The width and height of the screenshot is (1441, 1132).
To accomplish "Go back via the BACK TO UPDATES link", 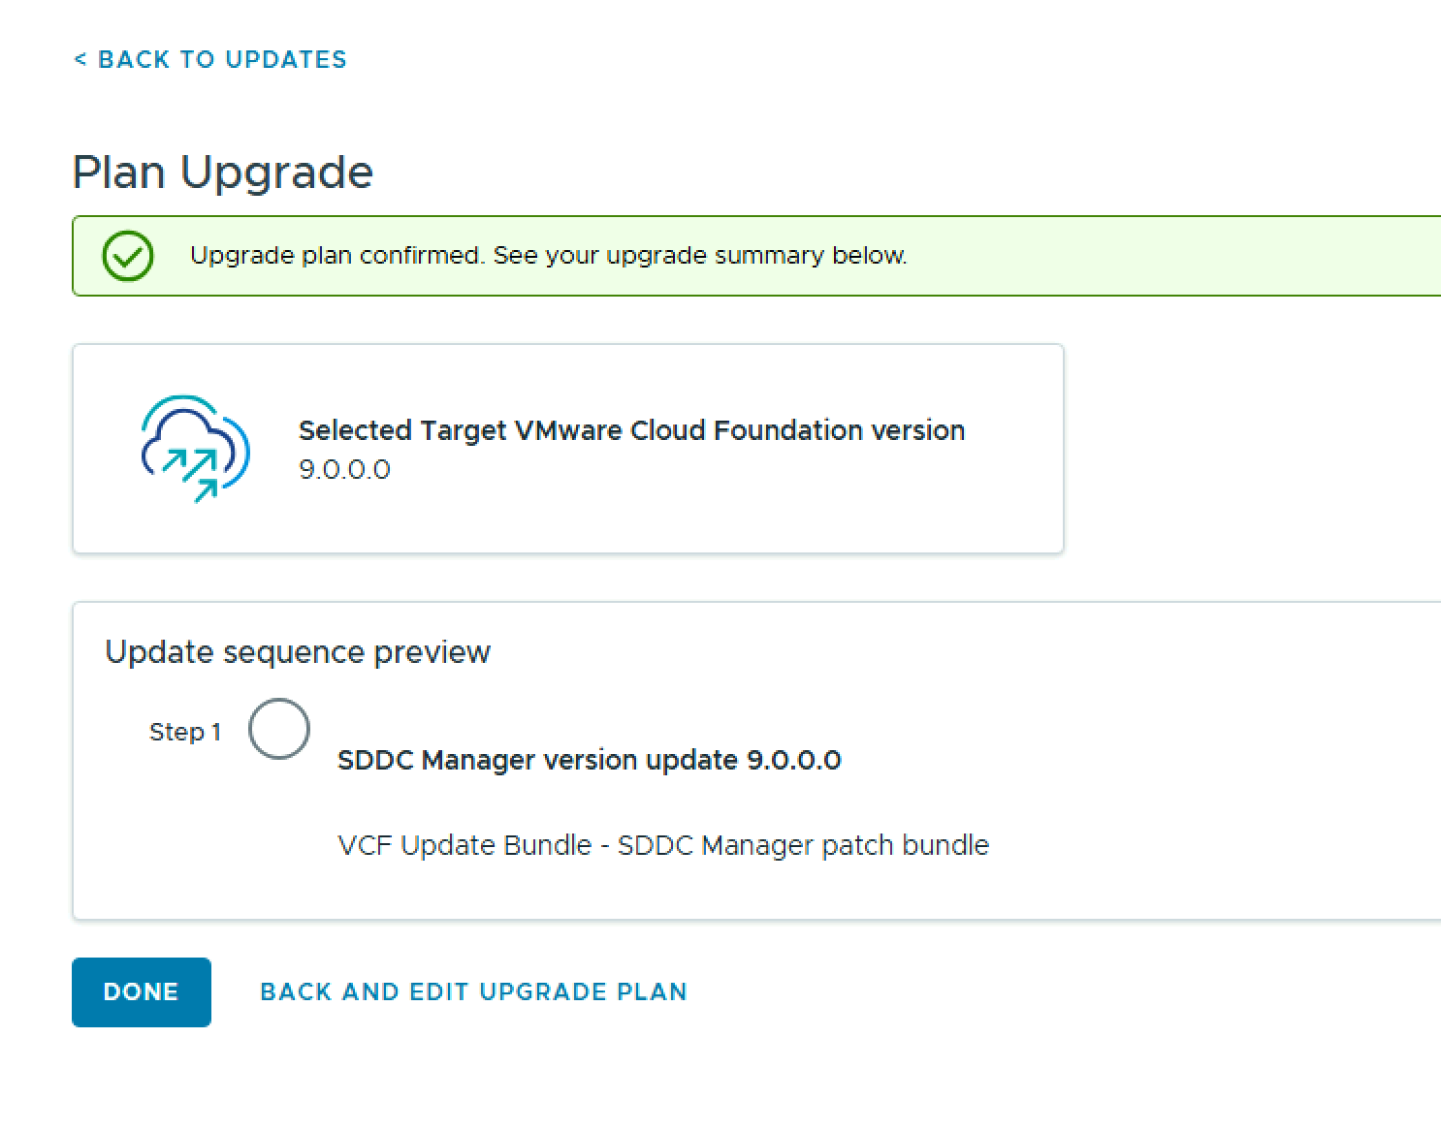I will click(x=221, y=60).
